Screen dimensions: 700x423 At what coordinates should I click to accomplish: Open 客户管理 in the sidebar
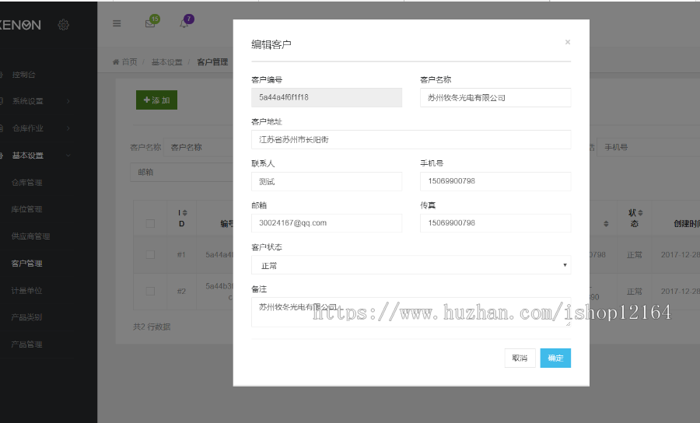(x=26, y=264)
